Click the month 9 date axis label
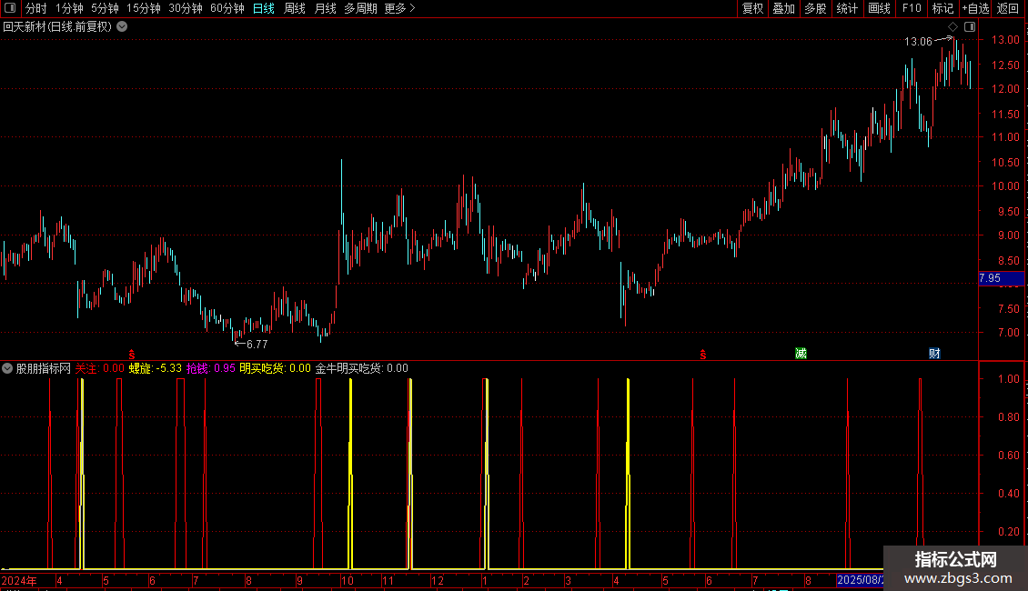The image size is (1028, 591). [x=299, y=580]
